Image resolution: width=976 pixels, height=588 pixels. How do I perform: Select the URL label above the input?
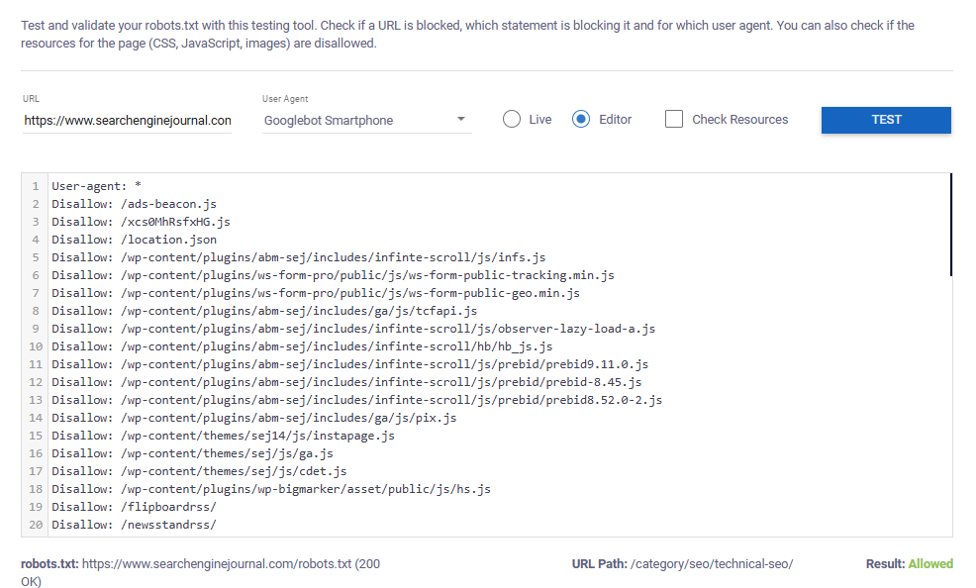click(x=31, y=98)
